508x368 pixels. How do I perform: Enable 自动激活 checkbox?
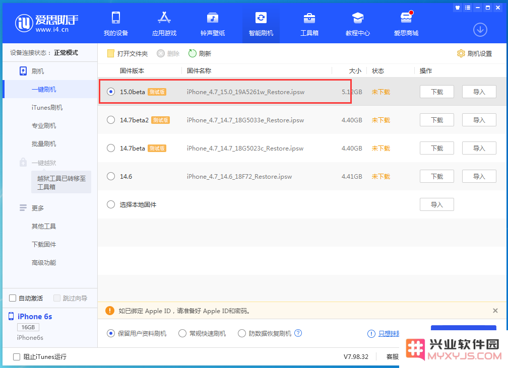point(13,298)
